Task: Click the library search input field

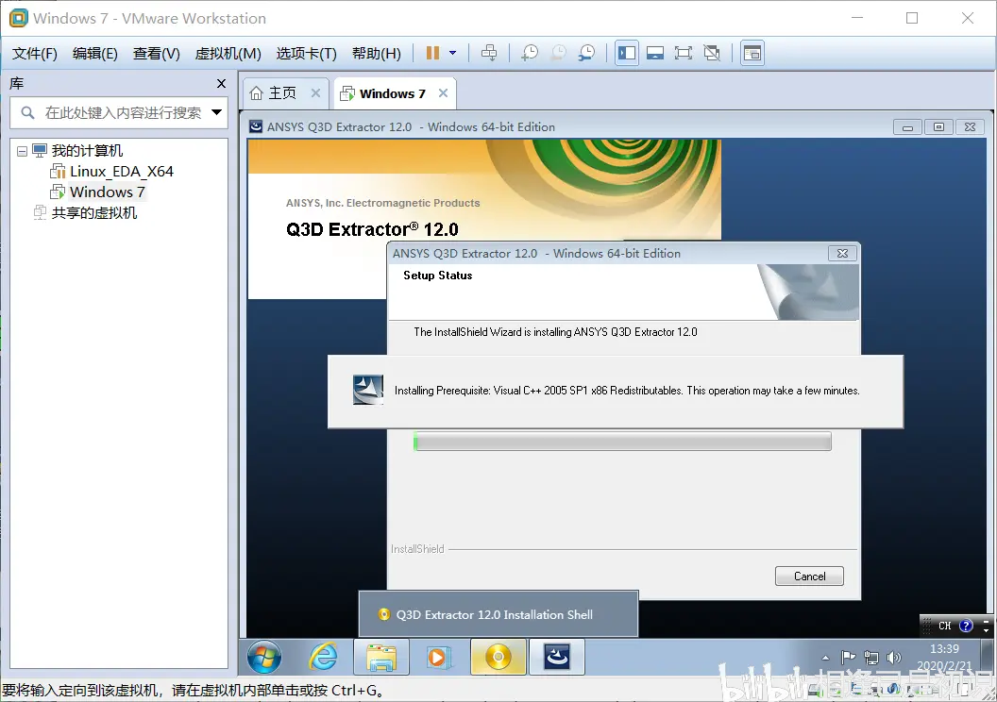Action: [122, 112]
